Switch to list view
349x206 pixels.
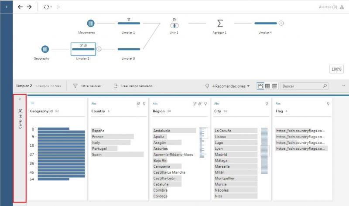click(275, 86)
